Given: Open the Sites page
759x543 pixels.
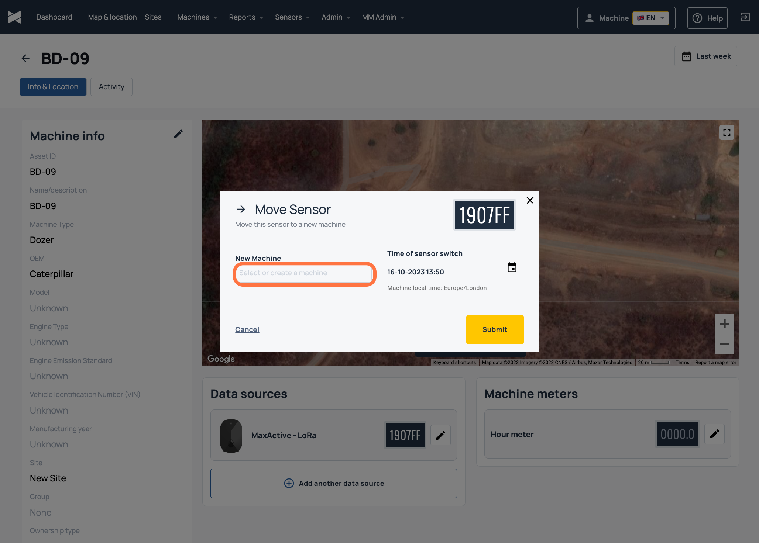Looking at the screenshot, I should pos(153,17).
